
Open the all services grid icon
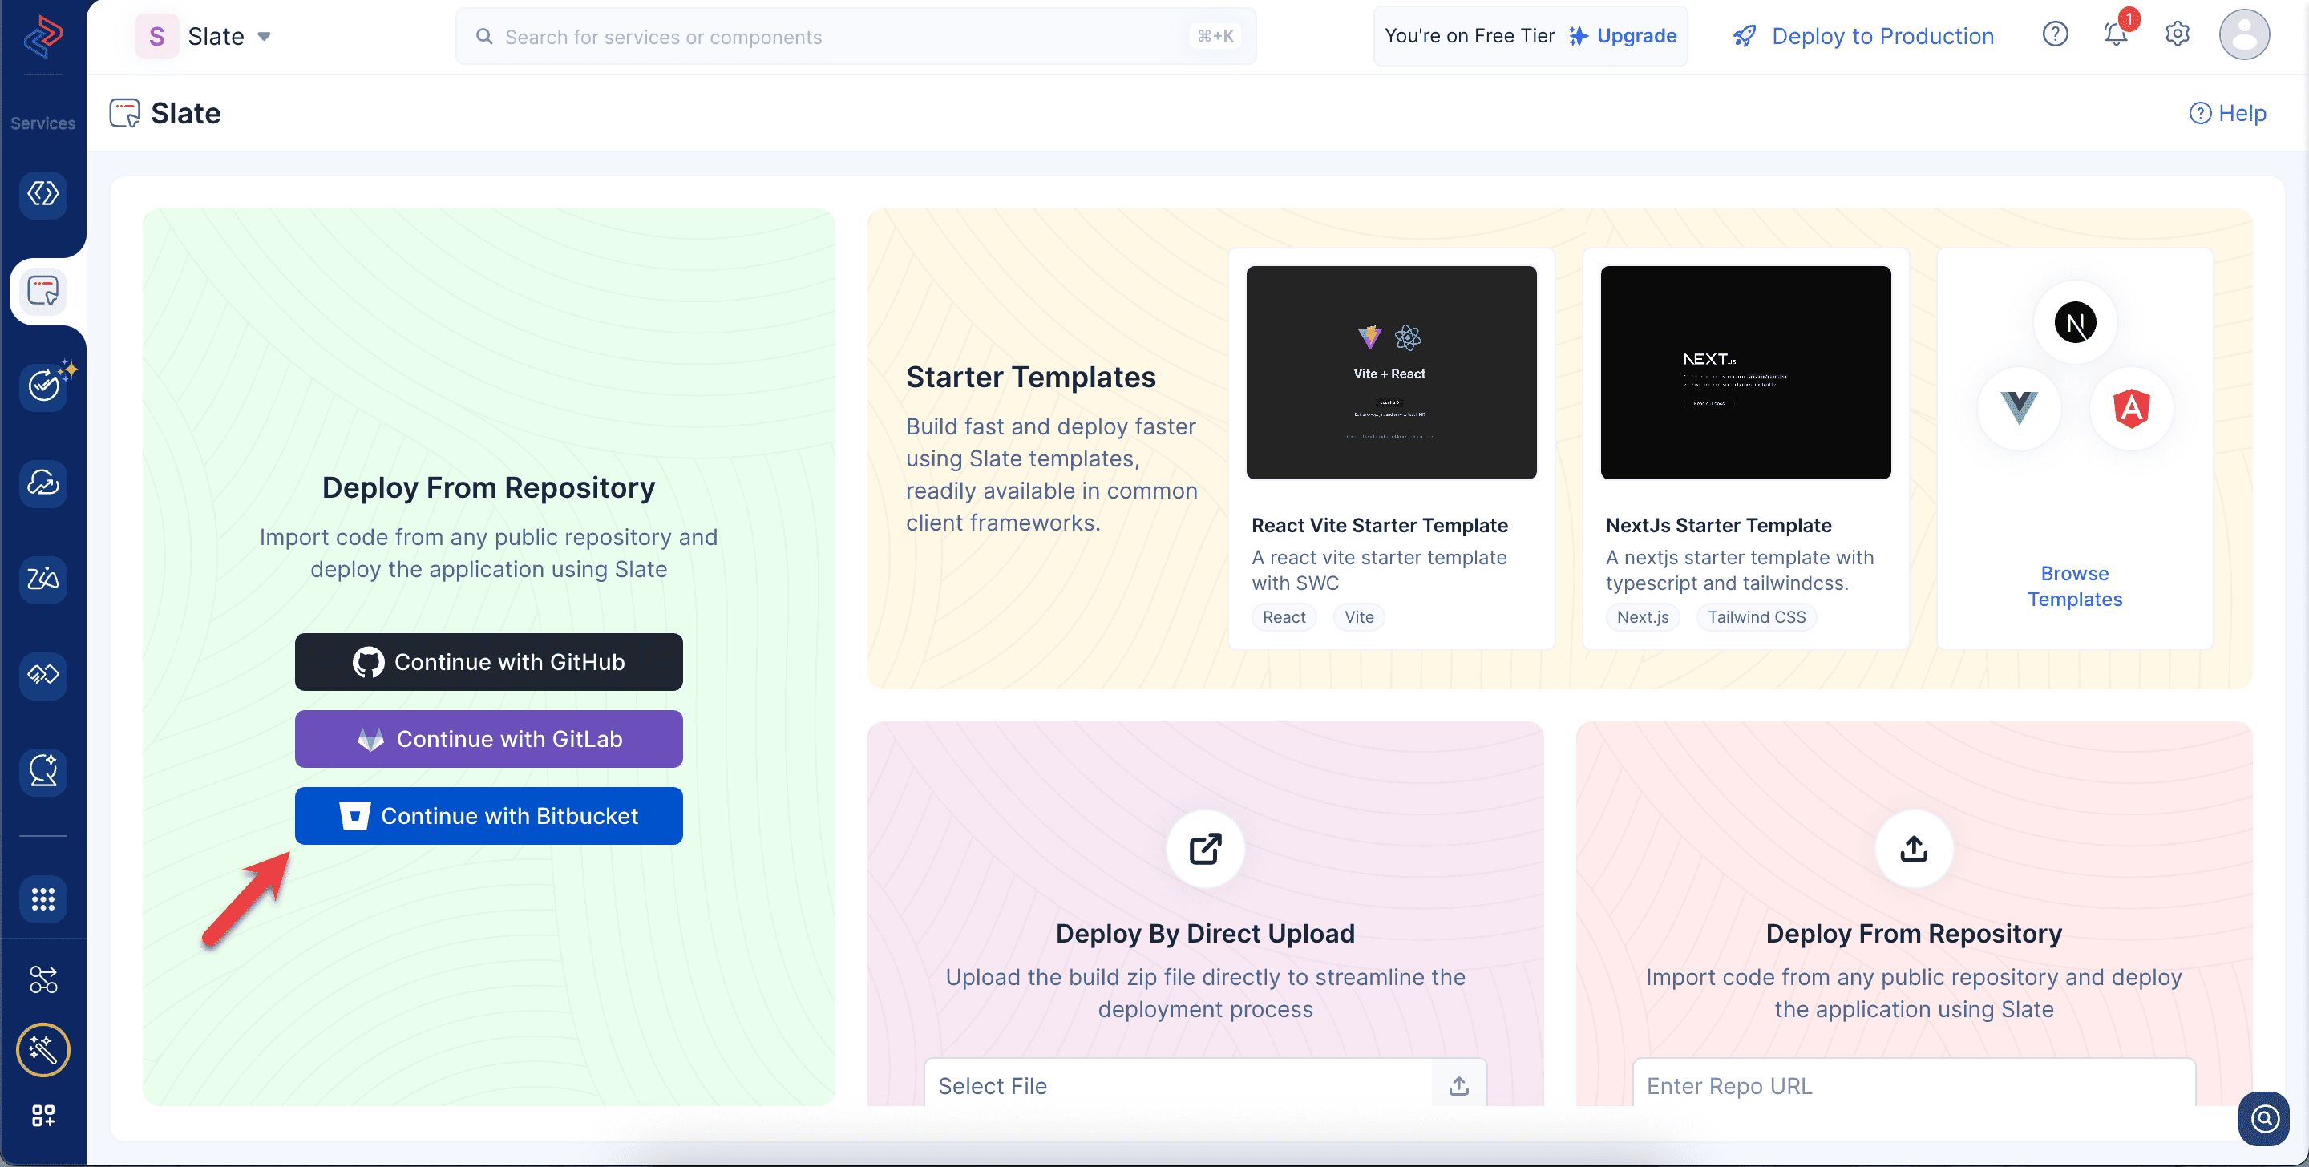(43, 898)
